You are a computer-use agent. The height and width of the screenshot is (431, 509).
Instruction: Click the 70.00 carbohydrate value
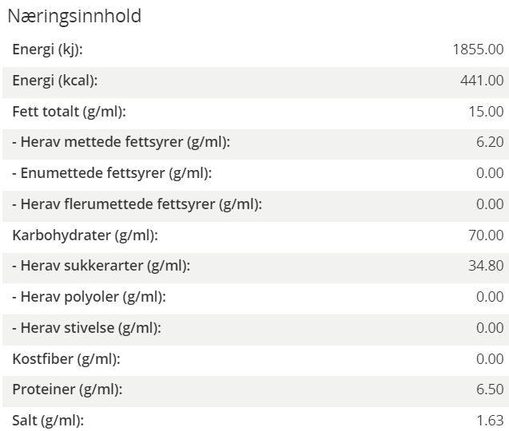click(486, 235)
